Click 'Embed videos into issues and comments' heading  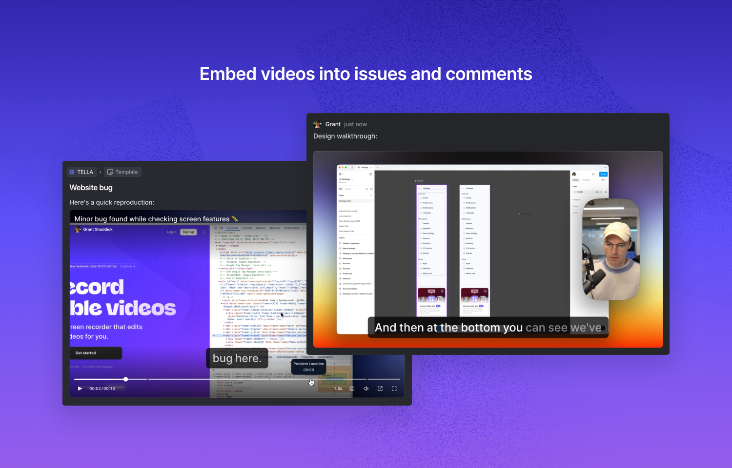(x=366, y=74)
